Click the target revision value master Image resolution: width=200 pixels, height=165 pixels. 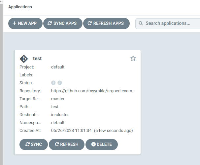[58, 99]
